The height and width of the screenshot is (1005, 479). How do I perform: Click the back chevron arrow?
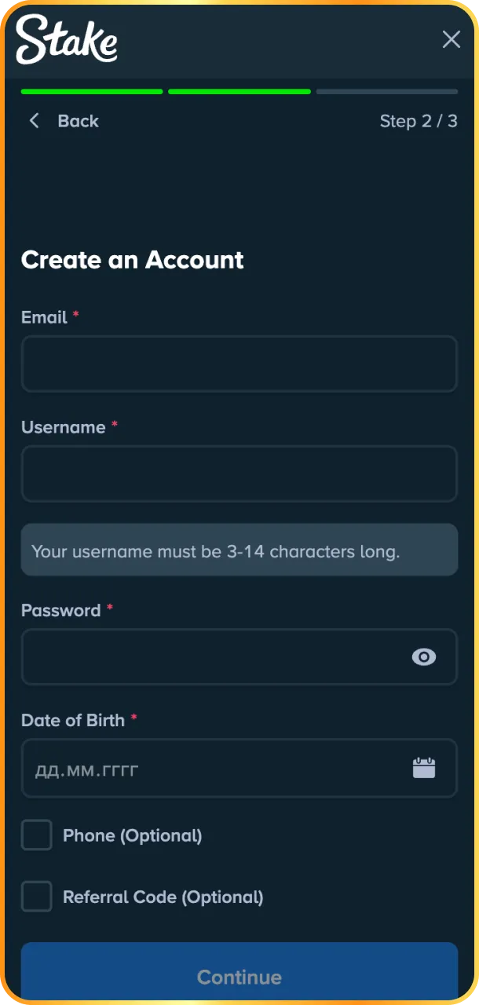(34, 121)
